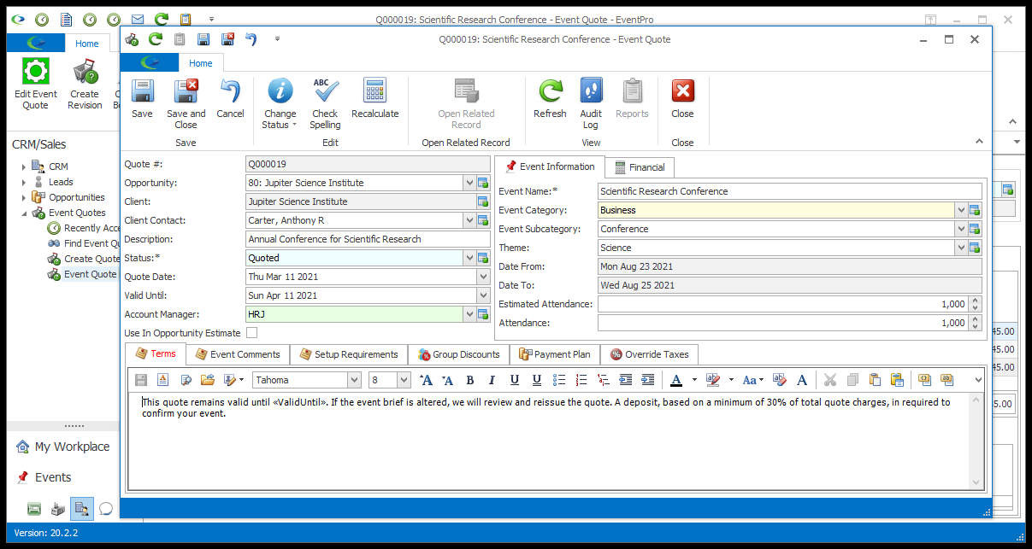
Task: Select Leads in the CRM/Sales tree
Action: click(x=61, y=182)
